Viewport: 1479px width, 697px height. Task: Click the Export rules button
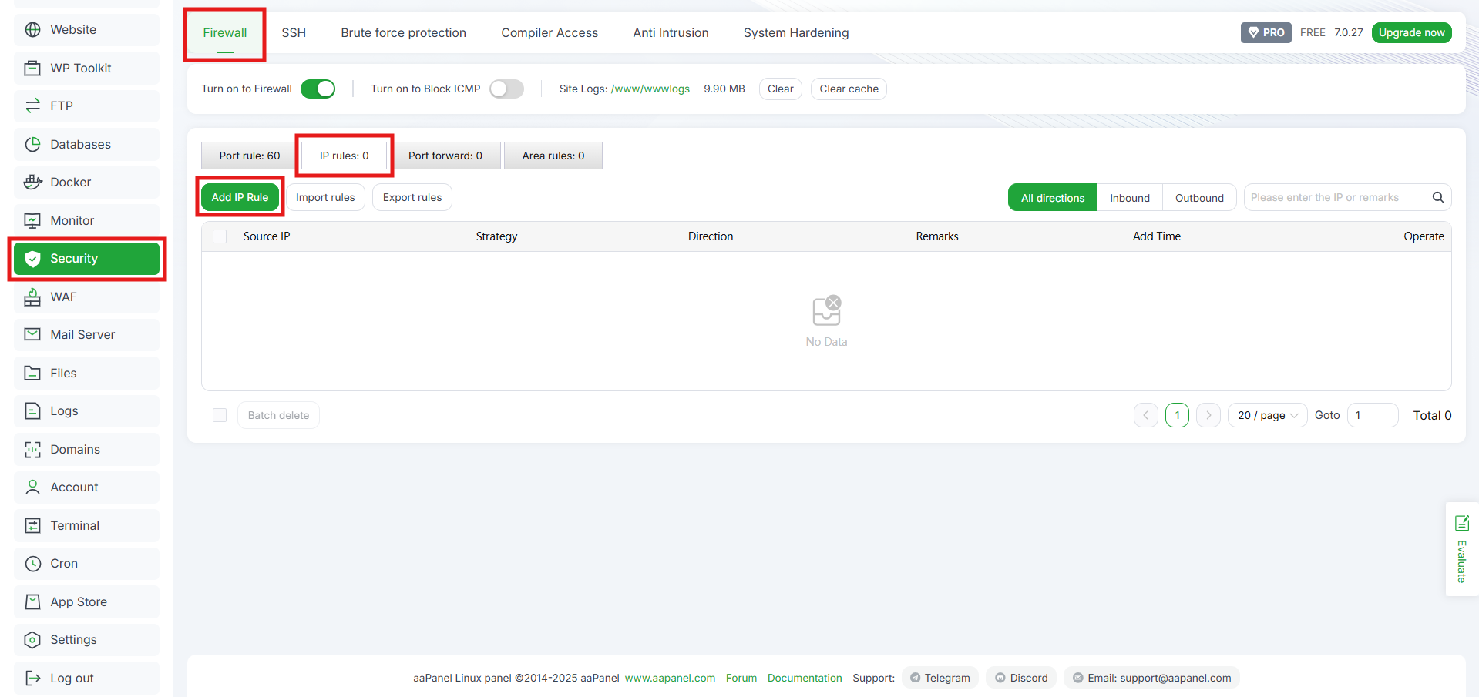tap(412, 197)
